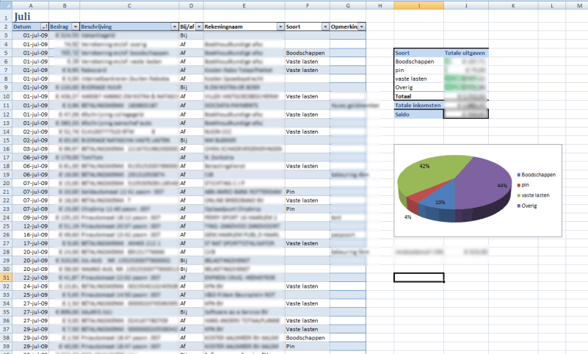Click the Totaal cell in summary table

419,96
